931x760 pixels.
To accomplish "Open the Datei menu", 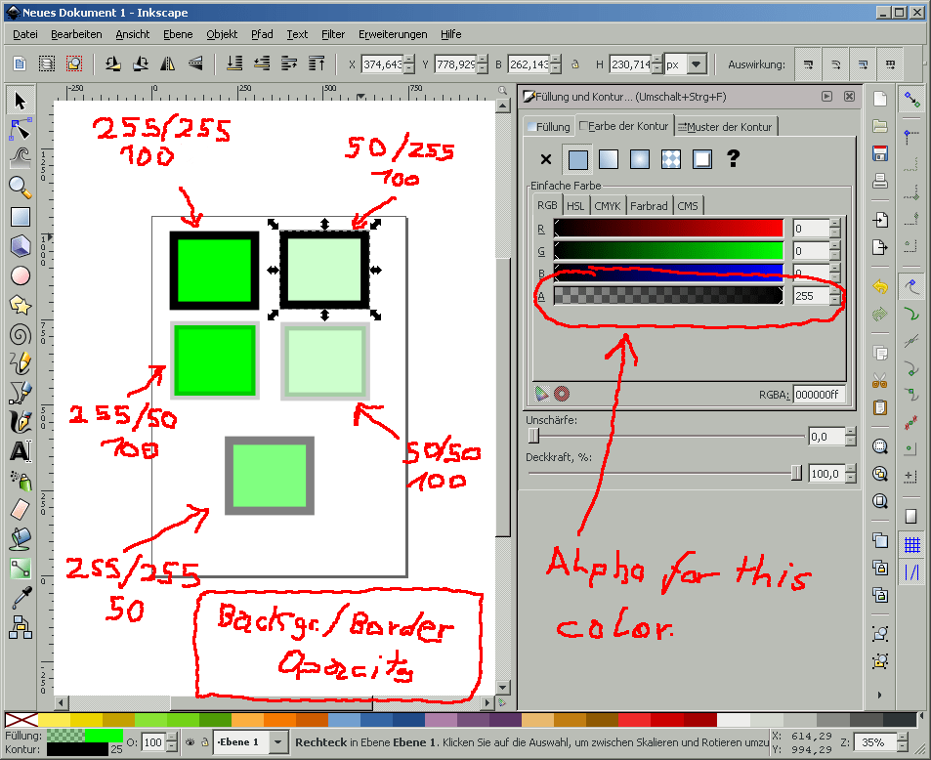I will point(23,34).
